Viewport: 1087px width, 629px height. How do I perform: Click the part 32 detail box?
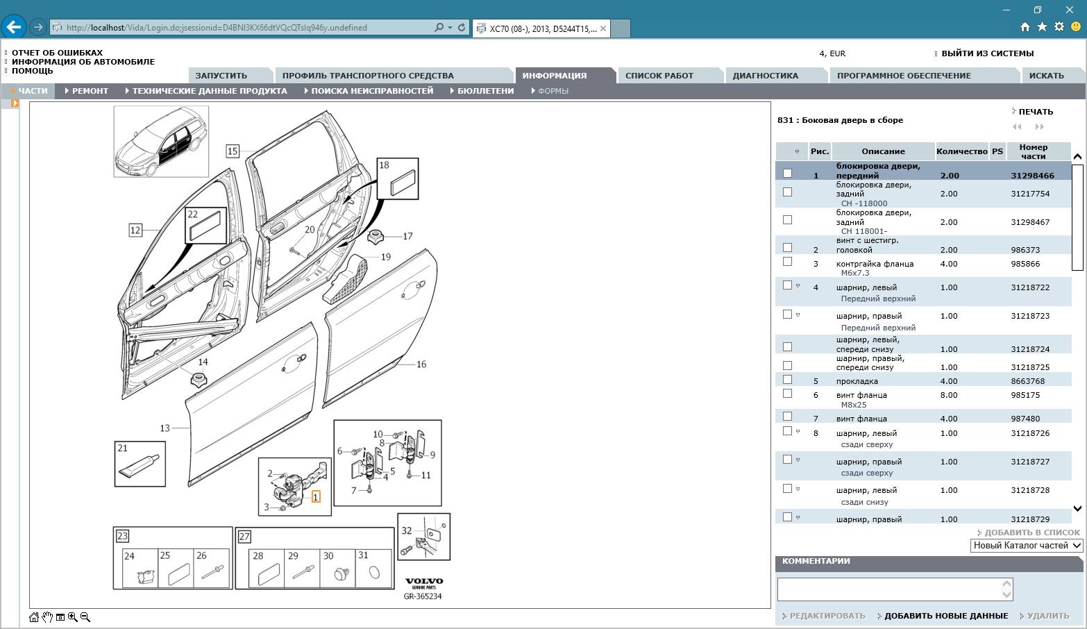click(424, 537)
